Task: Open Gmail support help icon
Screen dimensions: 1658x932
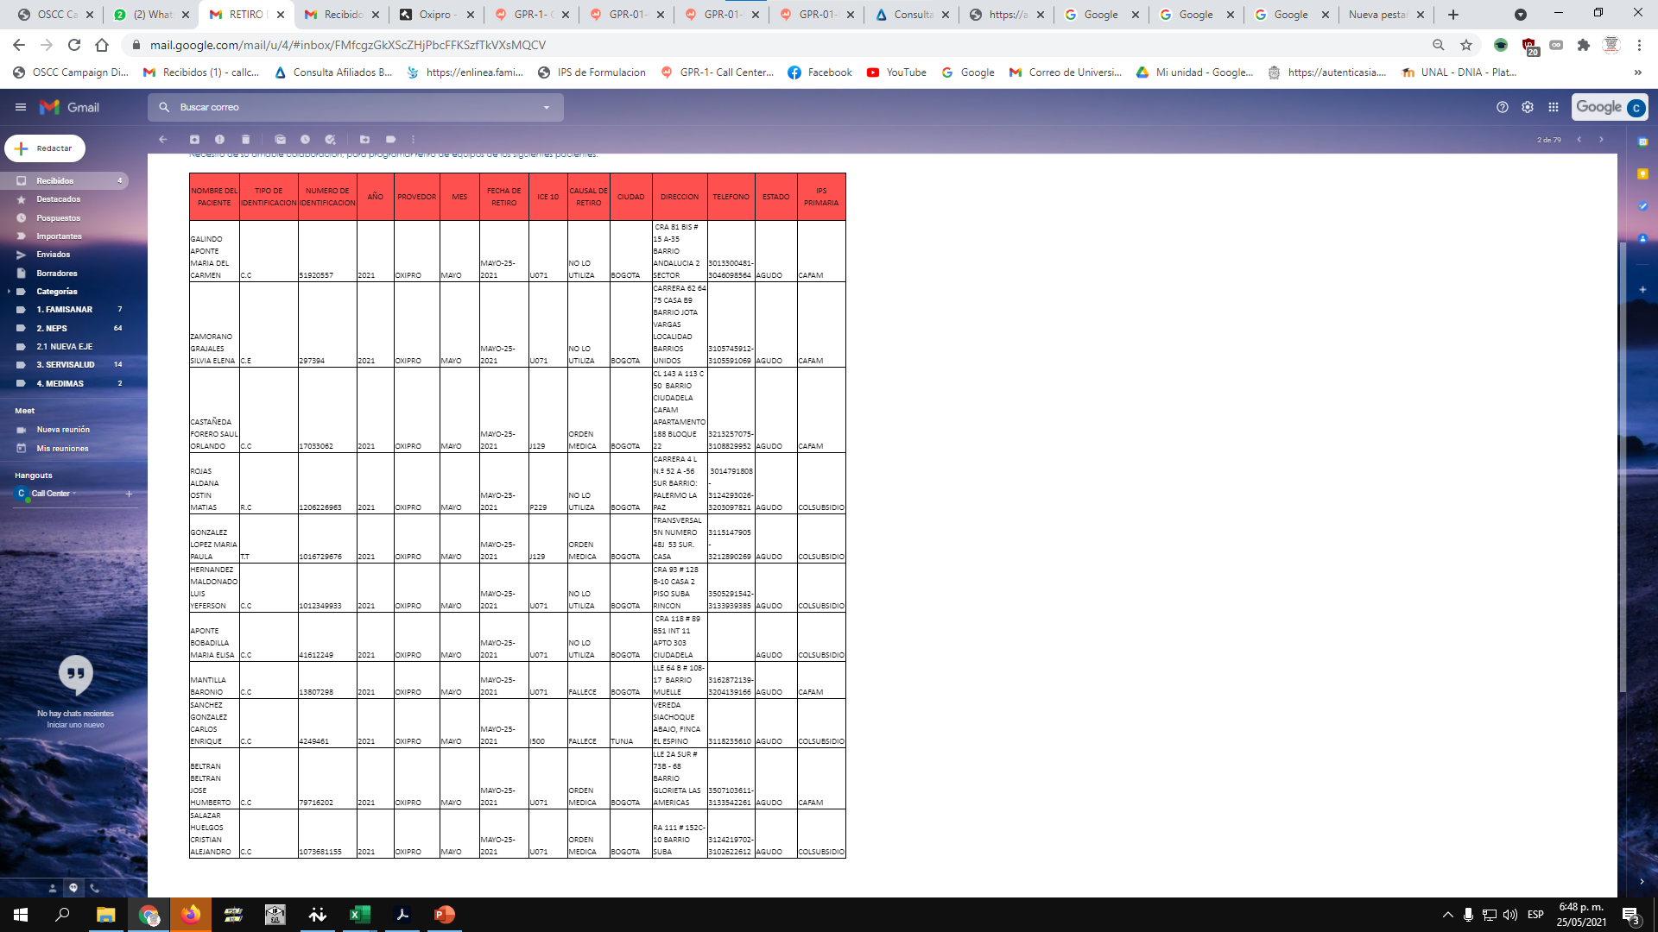Action: (1503, 107)
